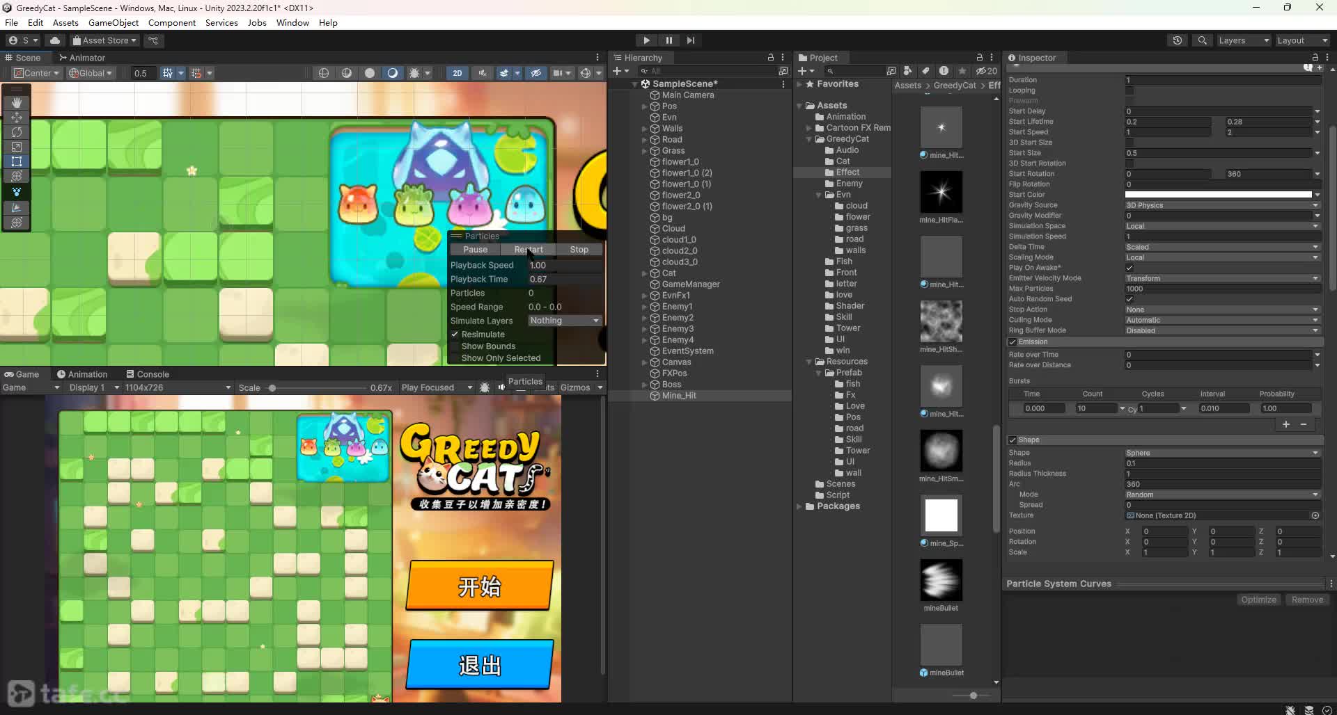The height and width of the screenshot is (715, 1337).
Task: Click Stop in Particles overlay
Action: coord(579,250)
